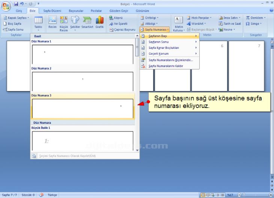Click Sayfa Numaralarını Biçimlendir option
This screenshot has height=198, width=274.
coord(170,60)
